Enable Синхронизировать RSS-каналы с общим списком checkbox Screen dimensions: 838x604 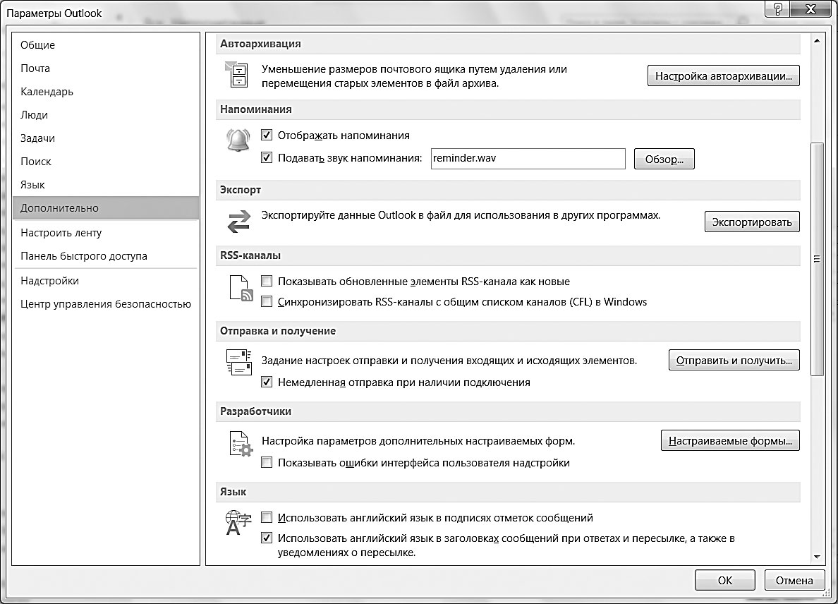pos(267,301)
